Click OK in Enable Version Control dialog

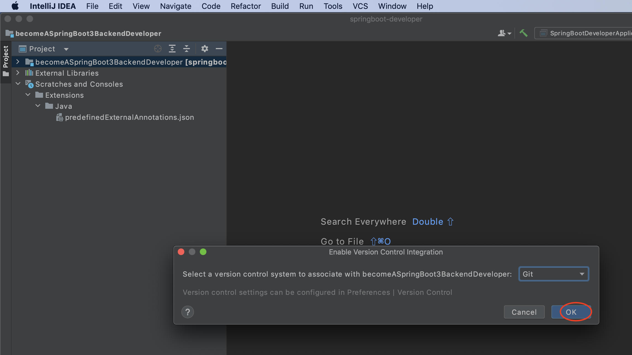(x=571, y=312)
